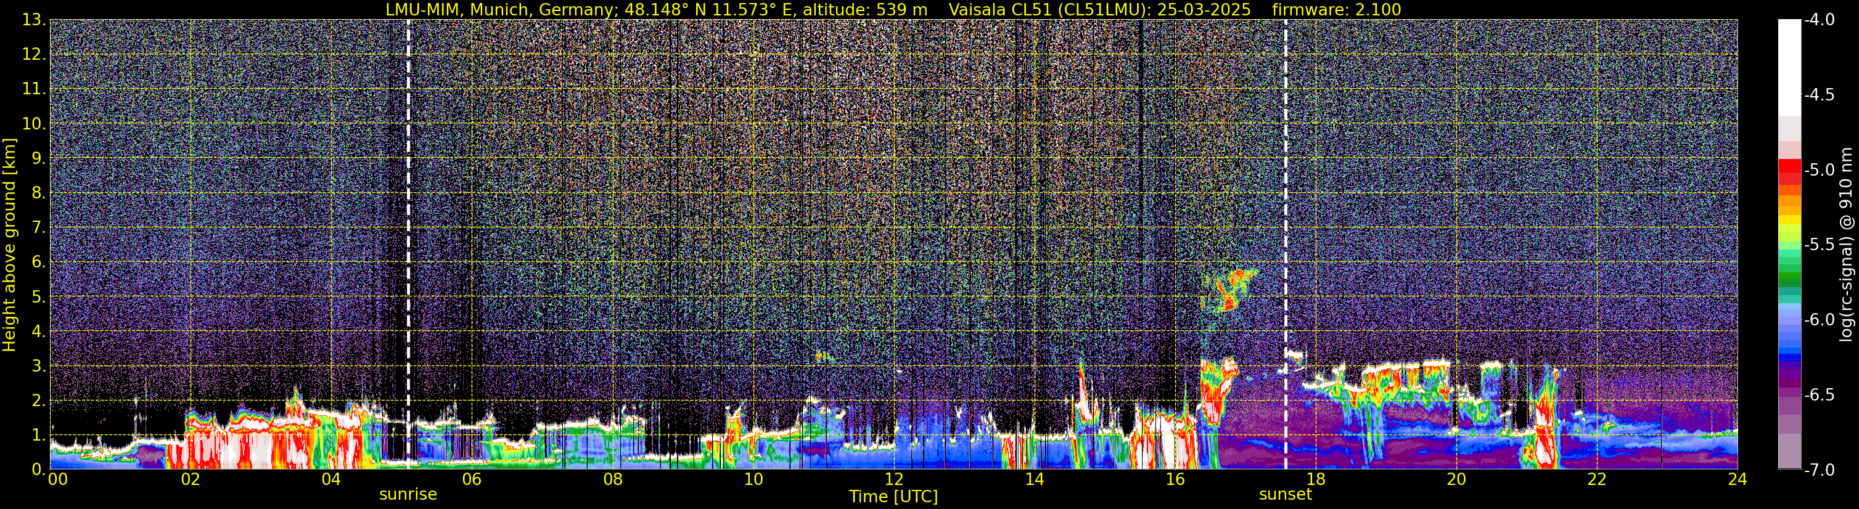Click the white top segment of the colorbar
Viewport: 1859px width, 509px height.
[1789, 67]
